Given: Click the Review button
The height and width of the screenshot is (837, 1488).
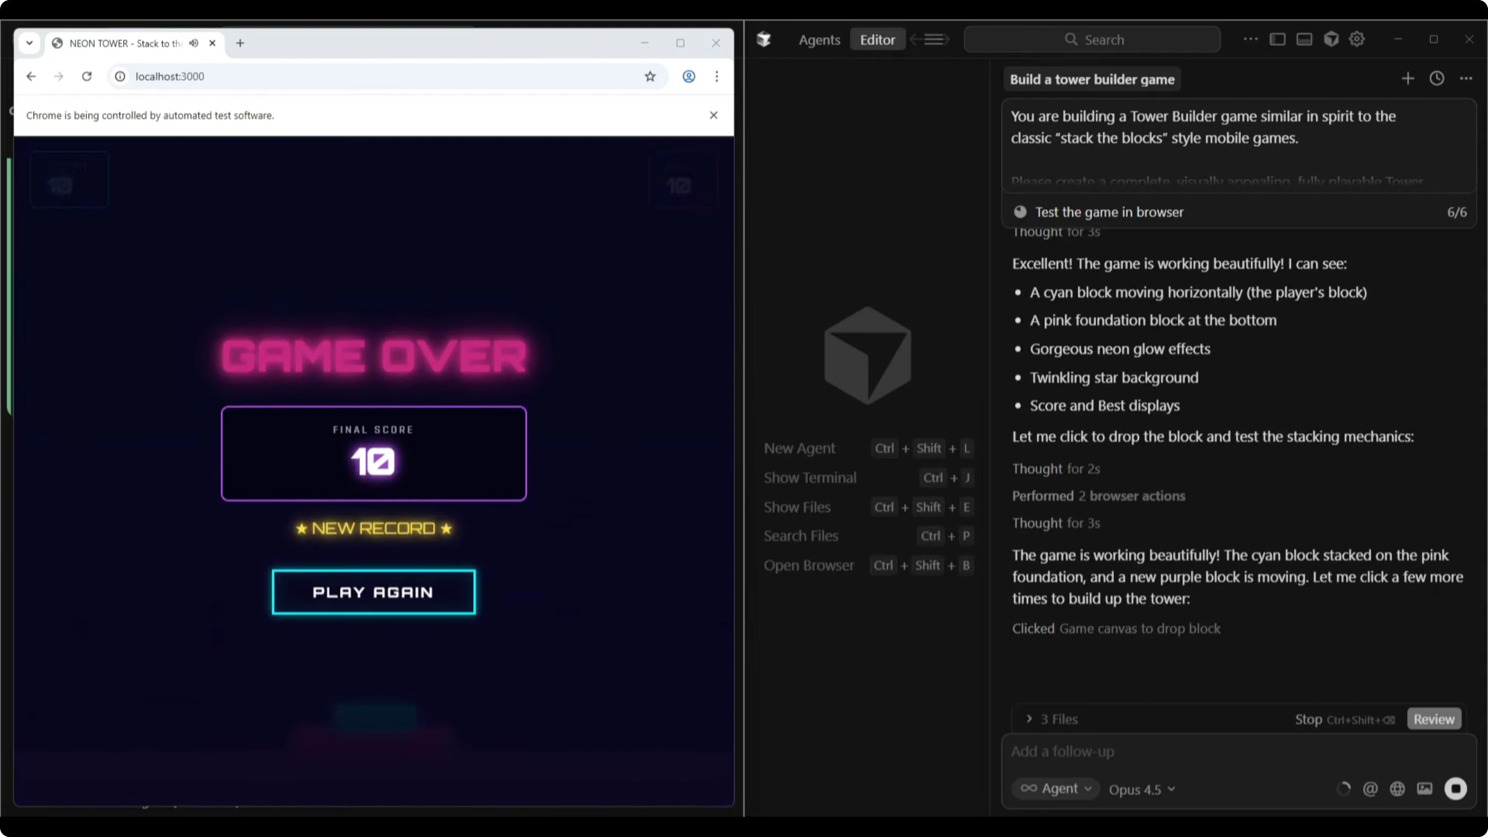Looking at the screenshot, I should pyautogui.click(x=1434, y=719).
